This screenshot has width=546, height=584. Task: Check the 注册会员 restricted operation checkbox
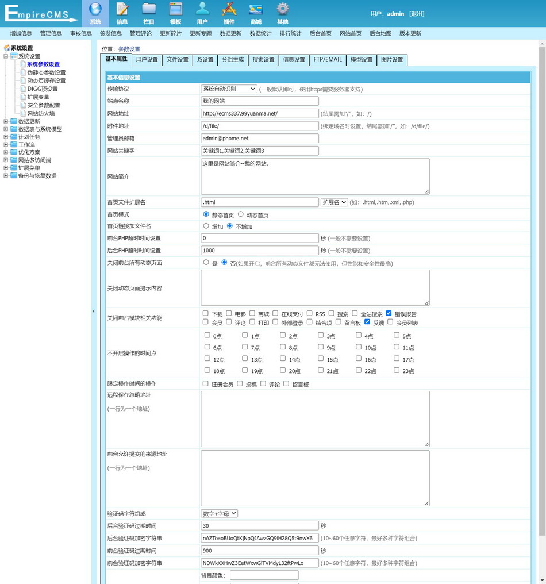pyautogui.click(x=206, y=383)
